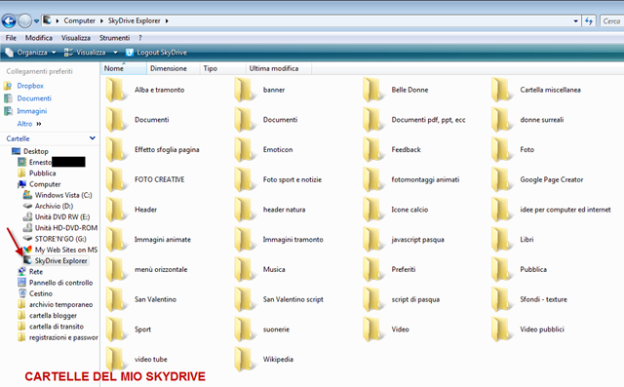Select Computer in the folder tree
The image size is (624, 387).
click(x=45, y=184)
